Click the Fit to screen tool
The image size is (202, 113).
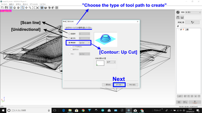pyautogui.click(x=34, y=8)
